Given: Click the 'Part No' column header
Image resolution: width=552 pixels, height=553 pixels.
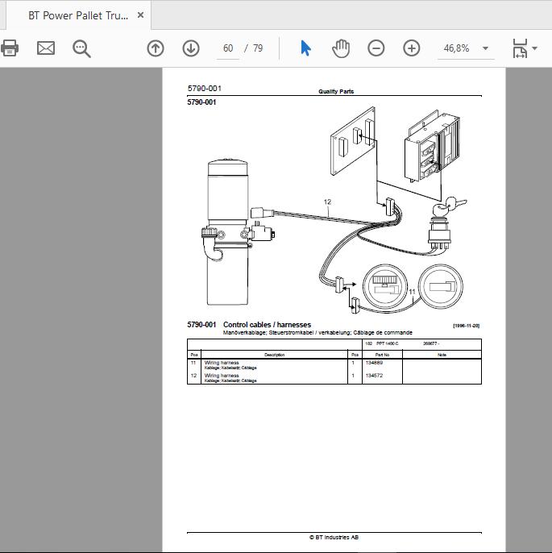Looking at the screenshot, I should [382, 355].
